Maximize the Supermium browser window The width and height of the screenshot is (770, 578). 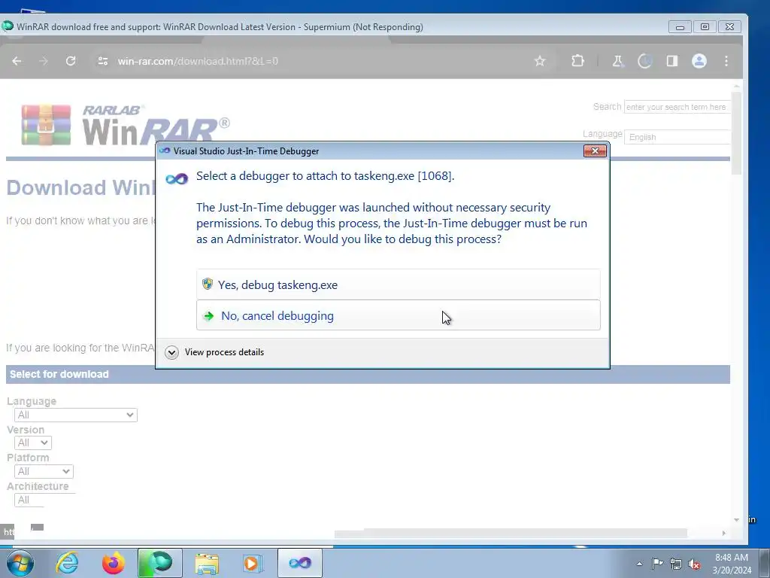pos(705,27)
